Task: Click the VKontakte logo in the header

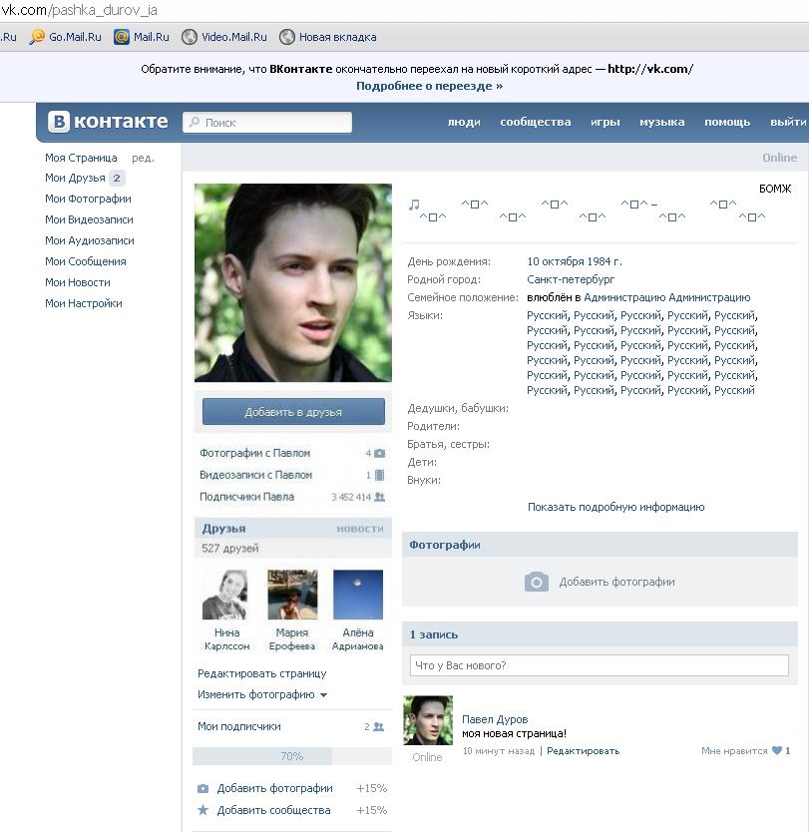Action: 108,122
